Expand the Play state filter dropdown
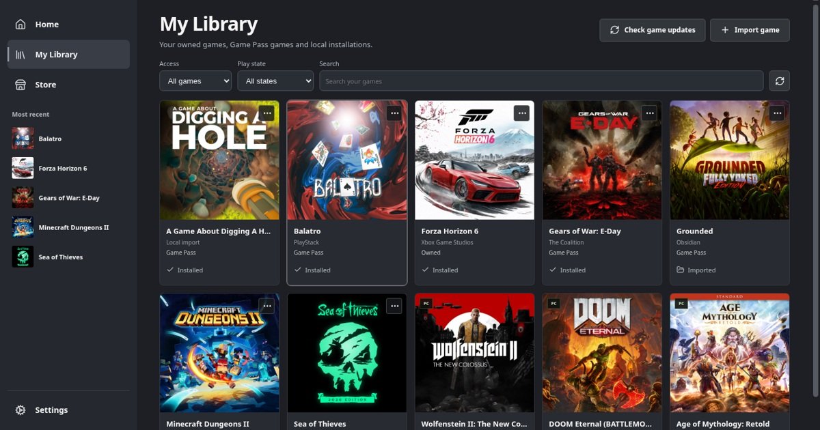Screen dimensions: 820x430 [275, 81]
